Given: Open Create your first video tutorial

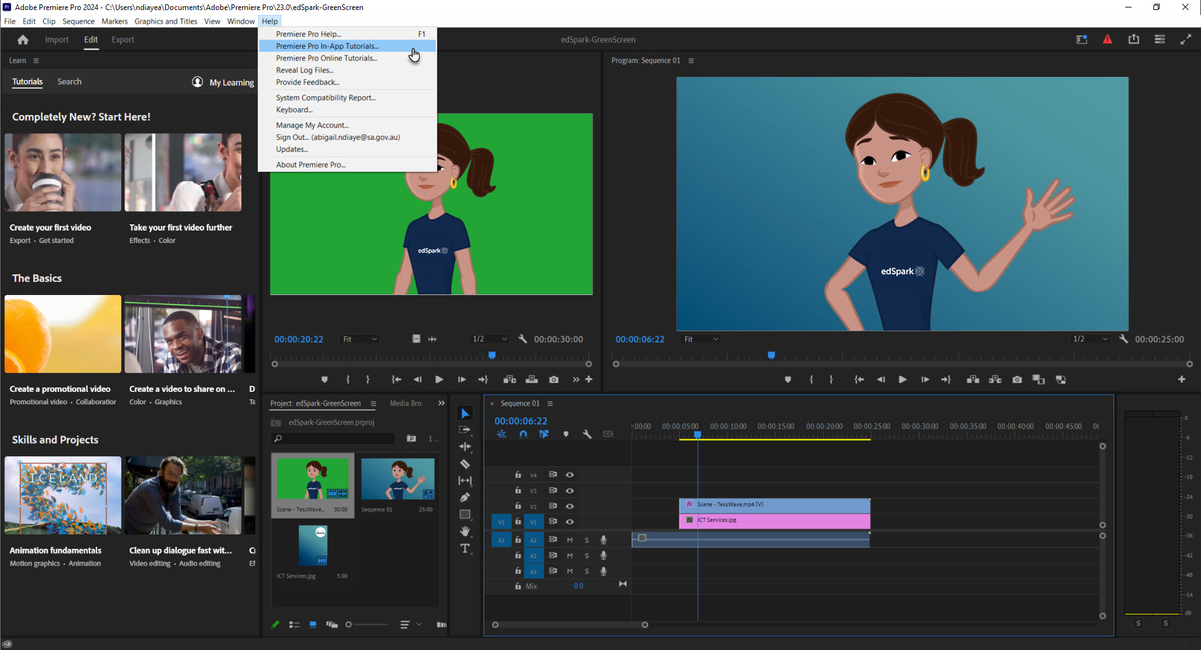Looking at the screenshot, I should 63,189.
